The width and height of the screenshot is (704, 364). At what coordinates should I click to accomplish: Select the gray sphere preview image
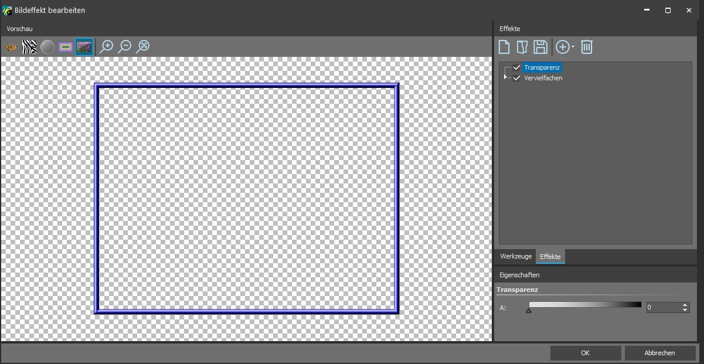[47, 47]
